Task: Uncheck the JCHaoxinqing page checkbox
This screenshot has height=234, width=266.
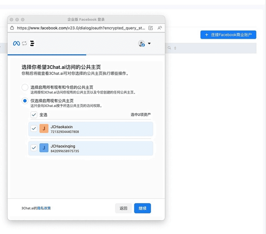Action: pos(34,148)
